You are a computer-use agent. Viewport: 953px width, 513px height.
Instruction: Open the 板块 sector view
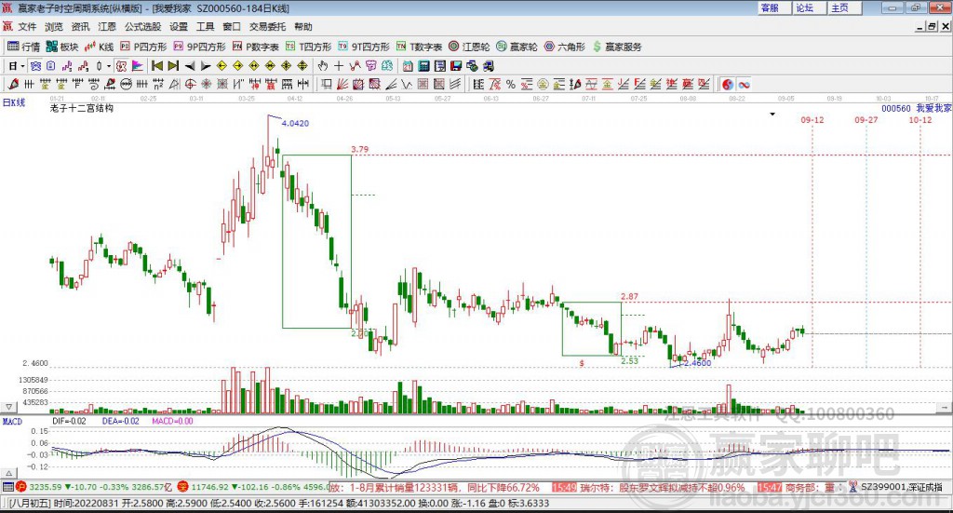click(x=62, y=47)
